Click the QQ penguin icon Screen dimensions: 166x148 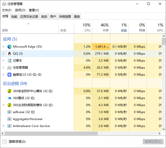[x=9, y=54]
